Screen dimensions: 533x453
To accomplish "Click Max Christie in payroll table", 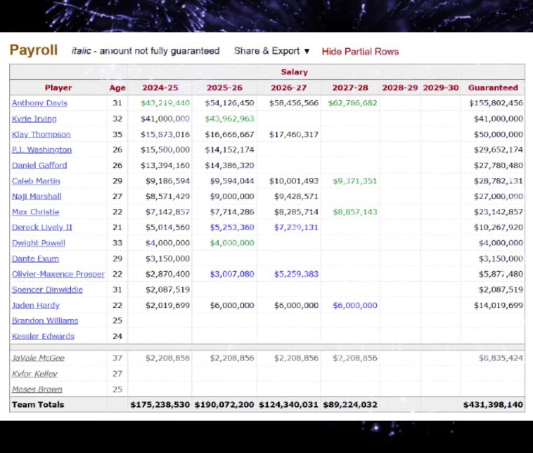I will [35, 212].
